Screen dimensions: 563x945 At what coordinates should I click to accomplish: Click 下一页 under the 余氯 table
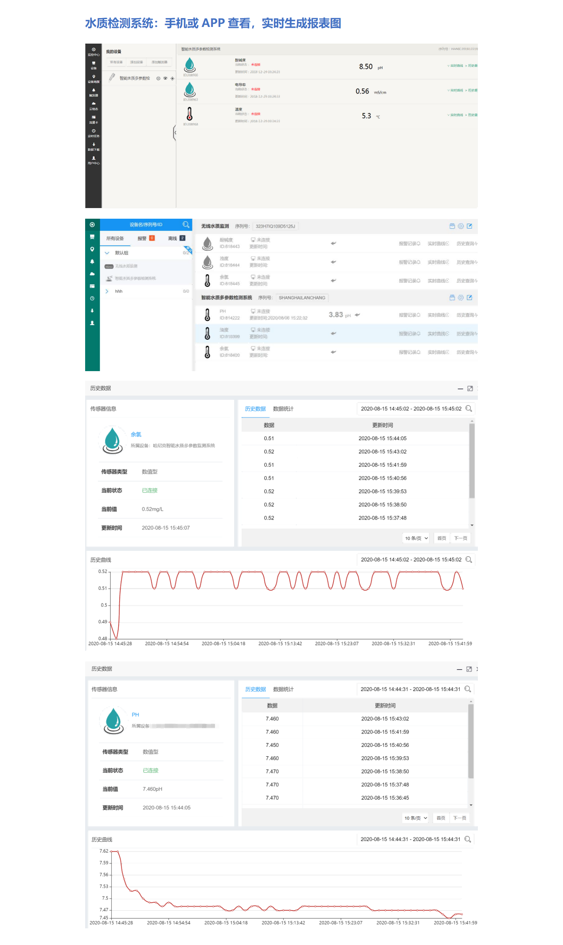(x=460, y=538)
